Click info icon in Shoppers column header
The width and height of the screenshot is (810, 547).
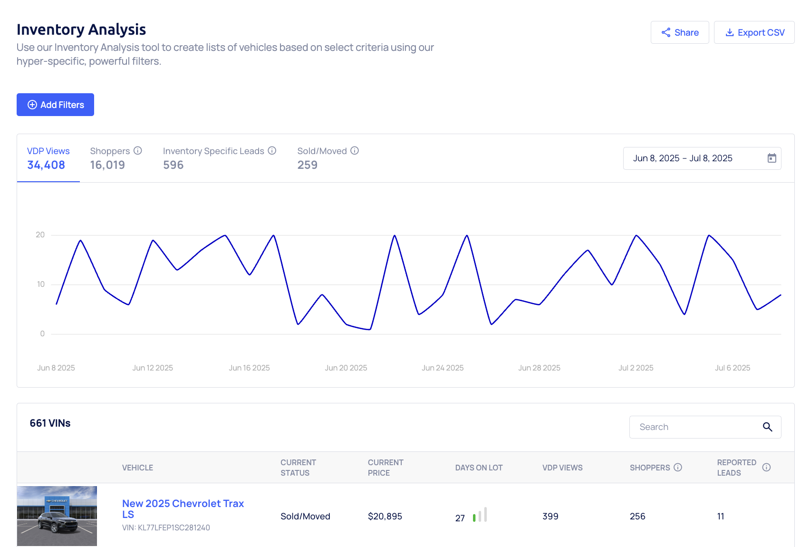(678, 468)
